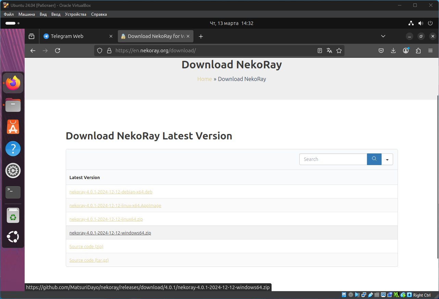Reload the NekoRay download page
439x299 pixels.
58,51
